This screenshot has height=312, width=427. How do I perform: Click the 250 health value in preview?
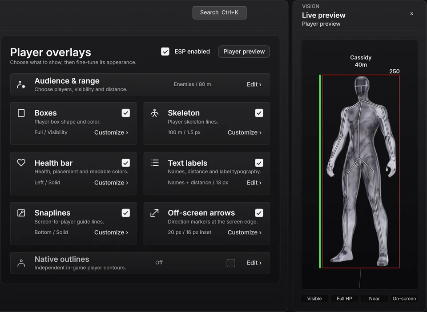395,71
